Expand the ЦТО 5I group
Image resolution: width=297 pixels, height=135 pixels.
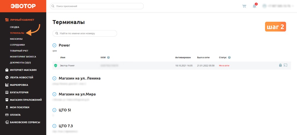[x=54, y=110]
